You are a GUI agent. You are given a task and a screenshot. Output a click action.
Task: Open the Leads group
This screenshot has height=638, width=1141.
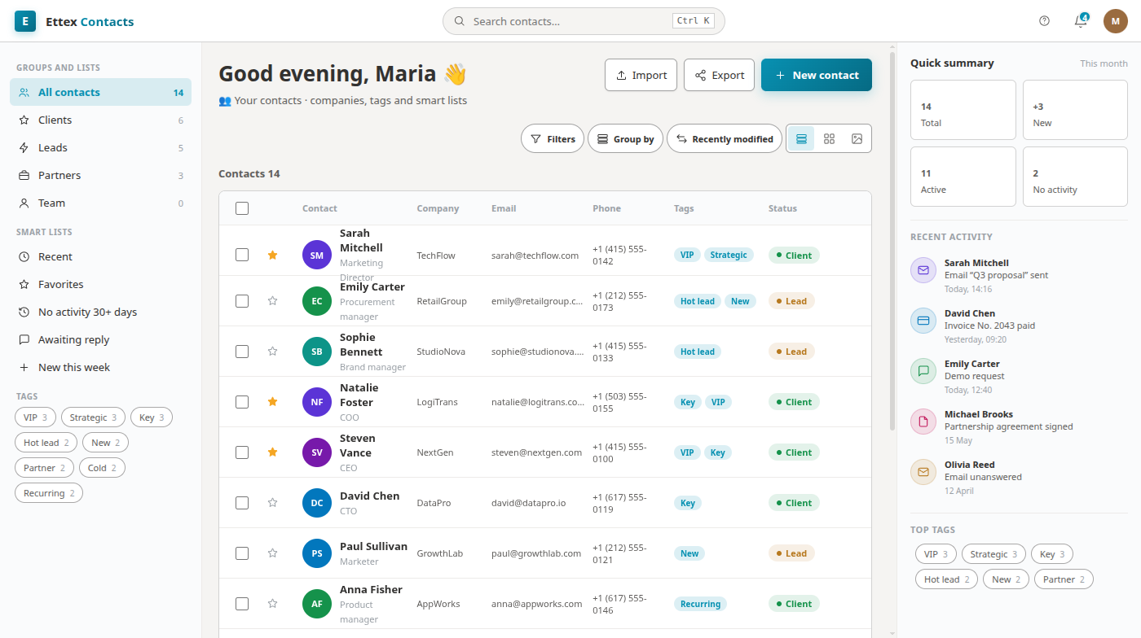click(100, 147)
